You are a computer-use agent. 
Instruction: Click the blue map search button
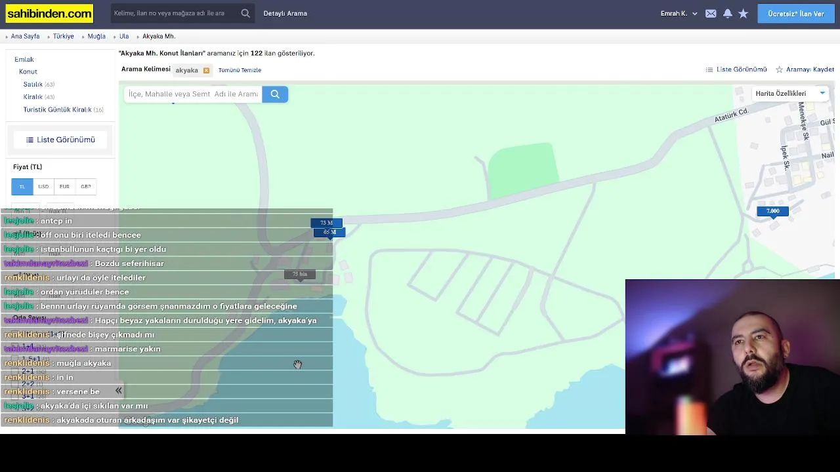pyautogui.click(x=275, y=94)
